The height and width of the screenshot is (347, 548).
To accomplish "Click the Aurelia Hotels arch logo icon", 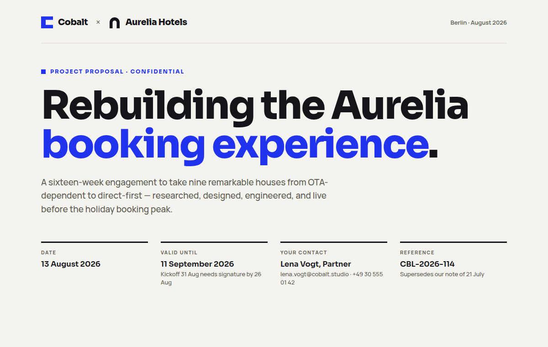I will pos(115,23).
